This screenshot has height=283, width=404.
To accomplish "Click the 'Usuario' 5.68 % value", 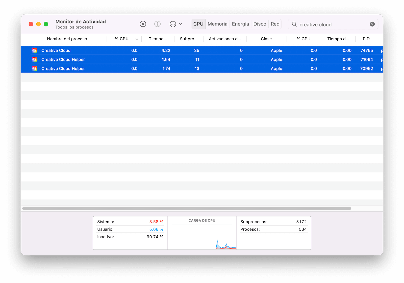I will coord(156,229).
